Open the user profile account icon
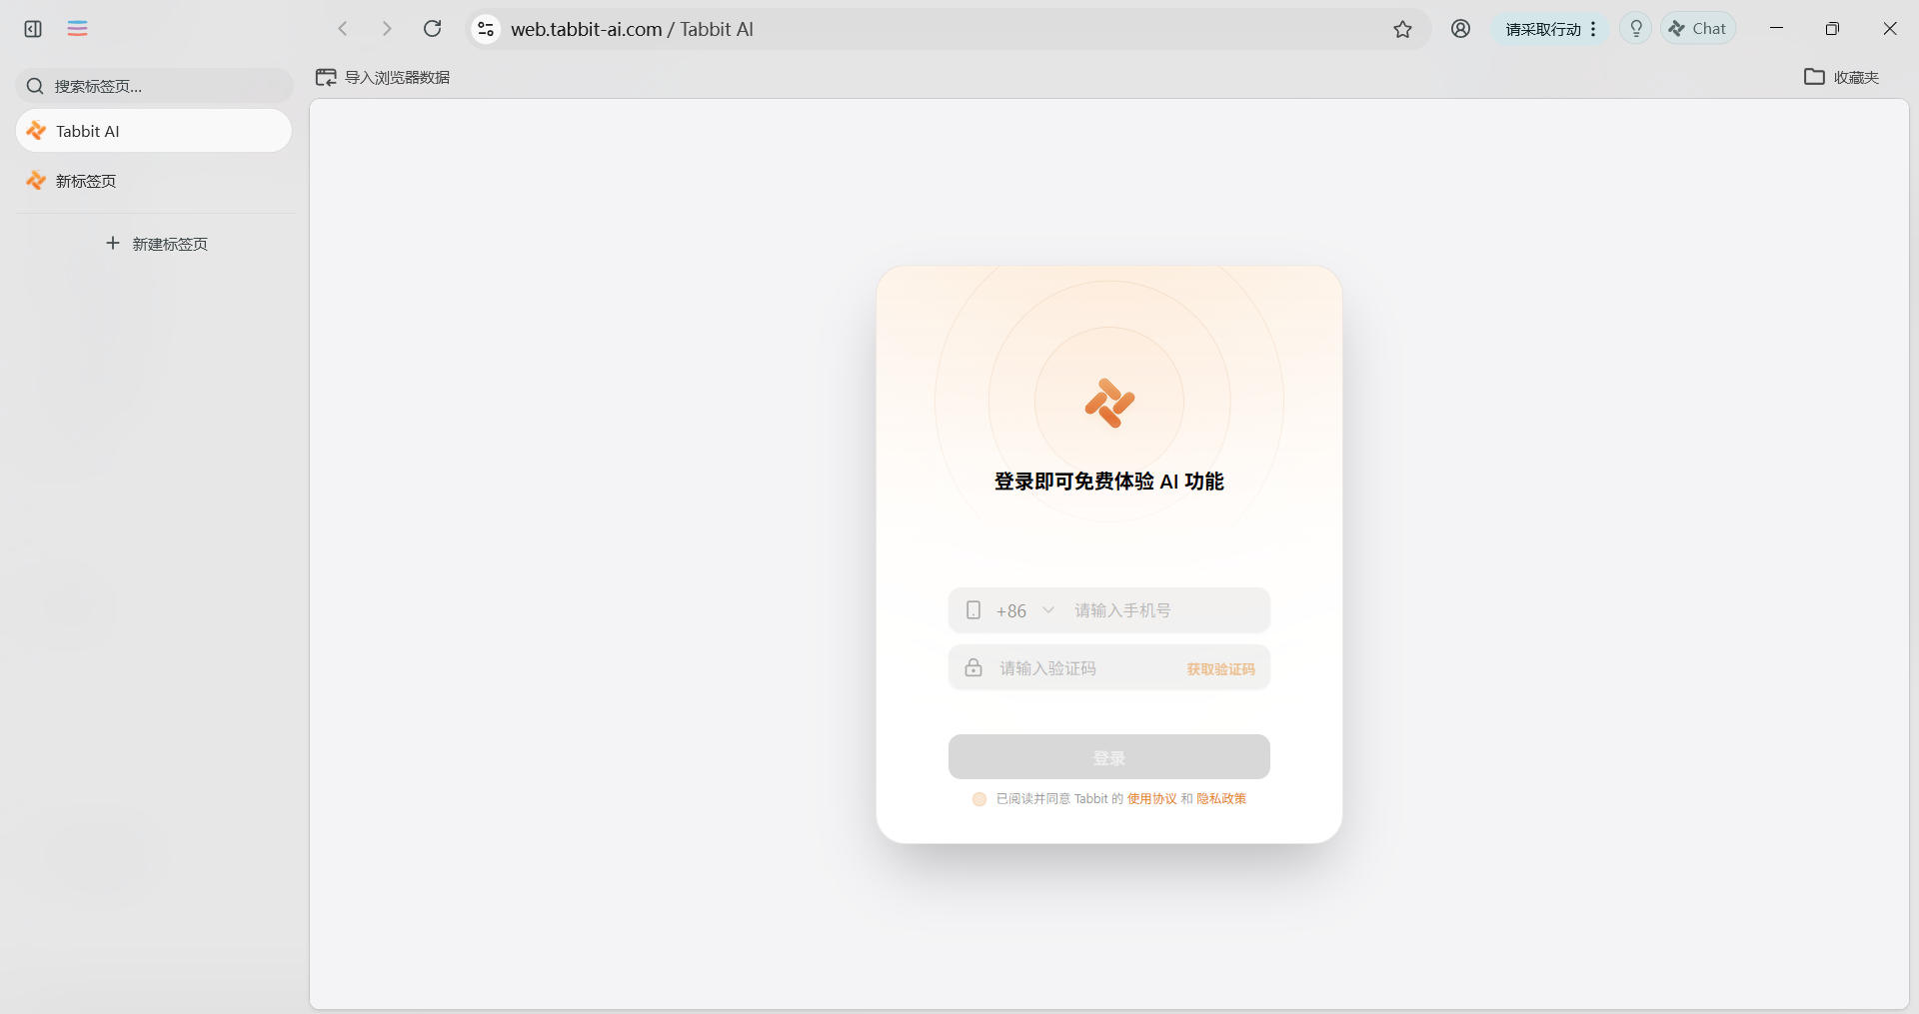This screenshot has height=1014, width=1919. 1460,29
